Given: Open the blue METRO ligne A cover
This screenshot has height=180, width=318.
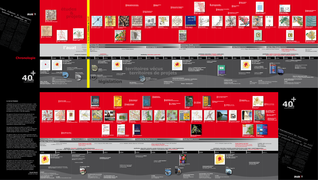Looking at the screenshot, I should 190,21.
